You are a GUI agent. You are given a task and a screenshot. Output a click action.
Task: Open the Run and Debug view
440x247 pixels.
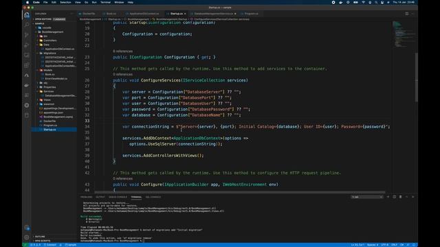click(x=27, y=45)
